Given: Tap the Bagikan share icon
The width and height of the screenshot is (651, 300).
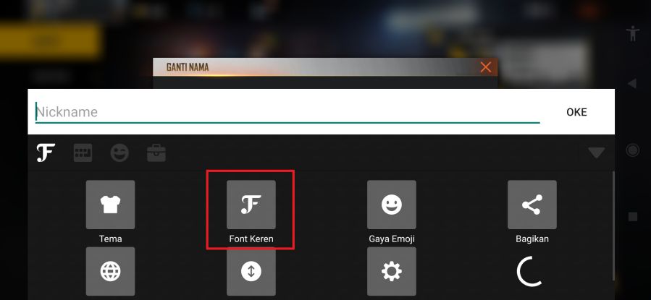Looking at the screenshot, I should pos(532,205).
